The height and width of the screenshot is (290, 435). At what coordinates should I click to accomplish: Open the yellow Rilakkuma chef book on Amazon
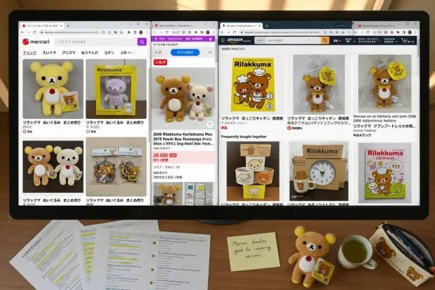[x=253, y=85]
